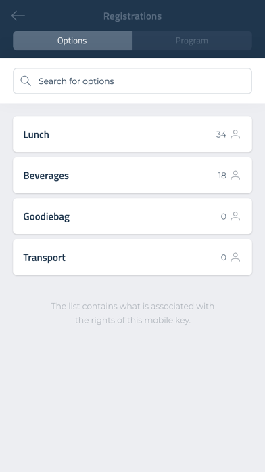This screenshot has height=472, width=265.
Task: Click the person icon on Goodiebag row
Action: coord(235,216)
